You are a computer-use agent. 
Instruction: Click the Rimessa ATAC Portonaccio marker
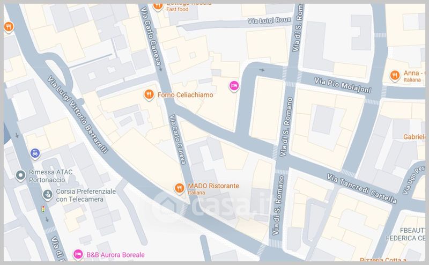coord(20,175)
